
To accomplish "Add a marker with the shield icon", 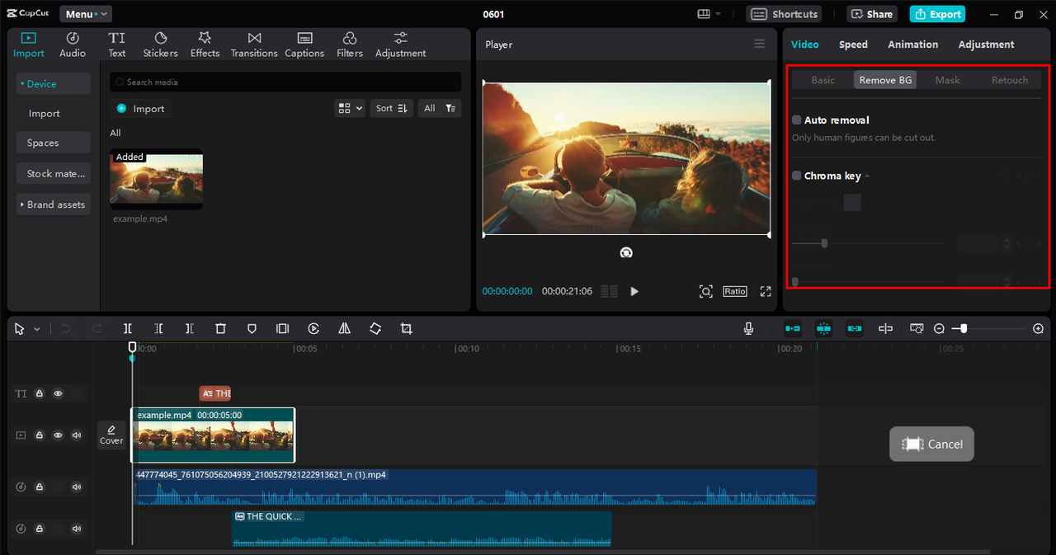I will [x=252, y=328].
